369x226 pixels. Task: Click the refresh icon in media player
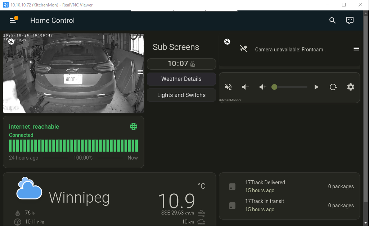[333, 87]
